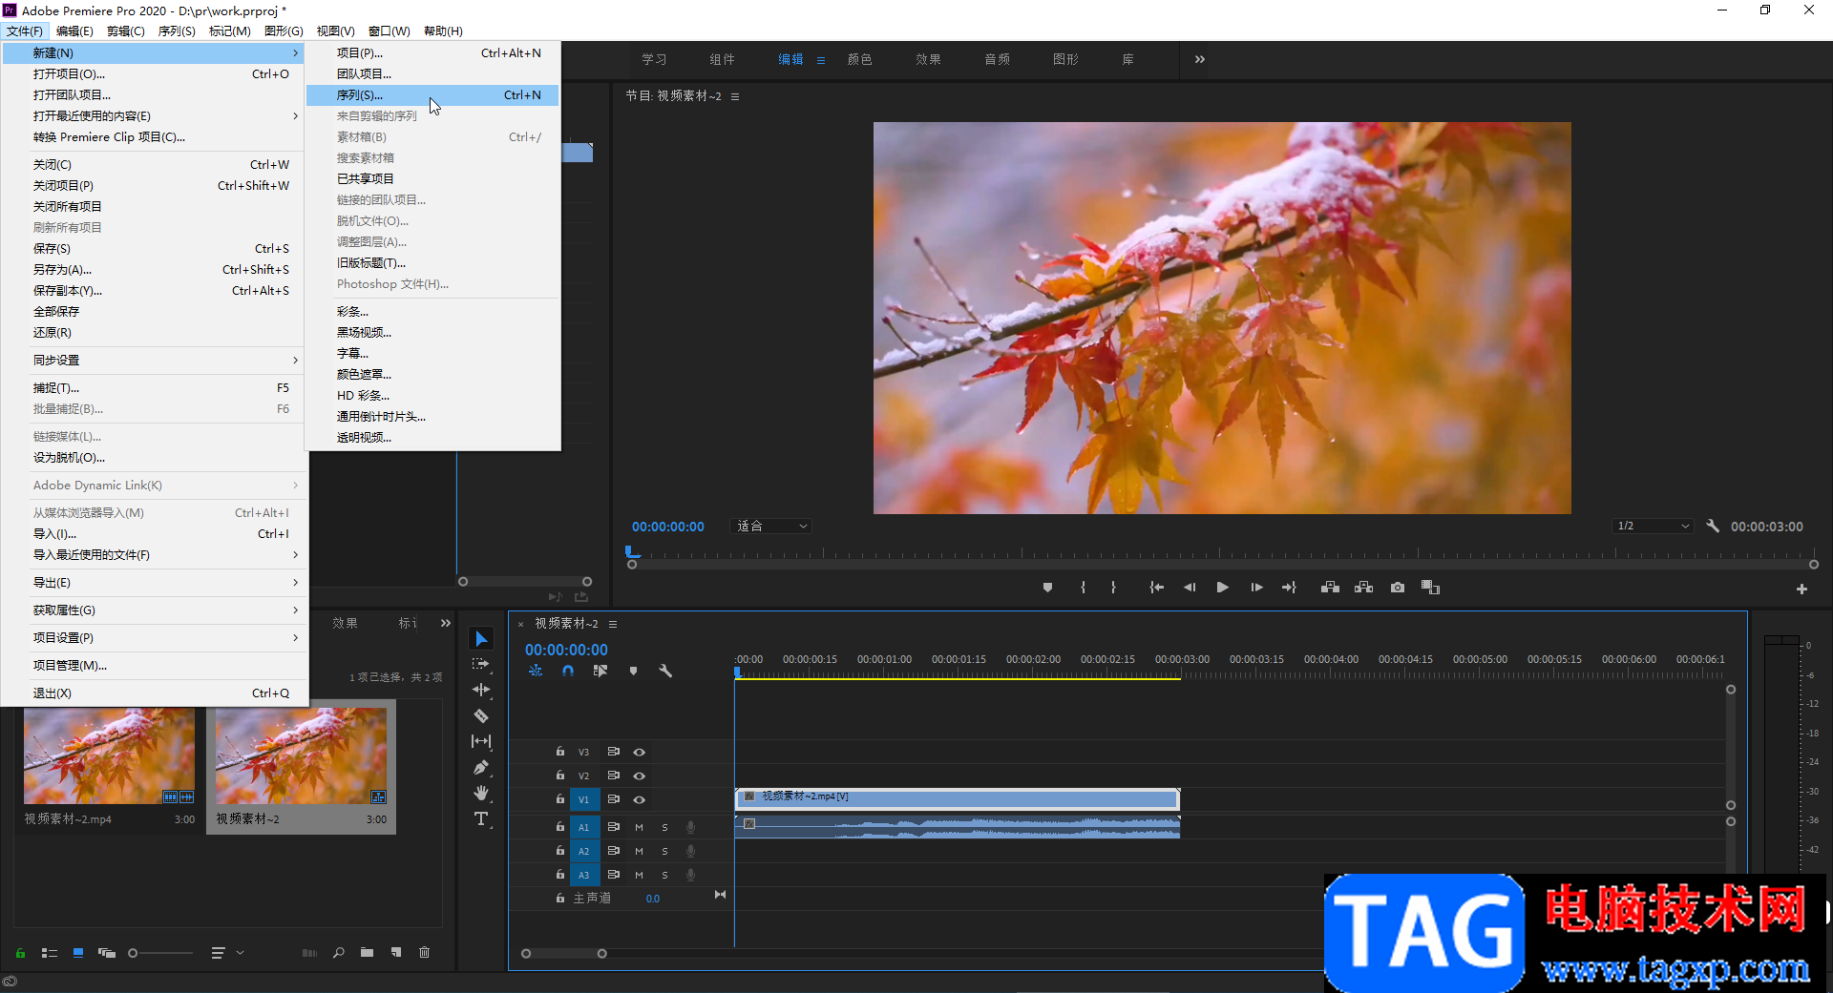Select the Hand tool
This screenshot has height=993, width=1833.
pyautogui.click(x=481, y=793)
